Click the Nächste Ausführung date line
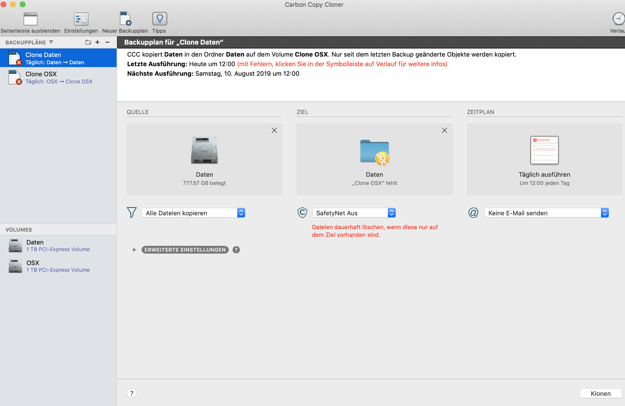The height and width of the screenshot is (406, 625). [x=213, y=74]
